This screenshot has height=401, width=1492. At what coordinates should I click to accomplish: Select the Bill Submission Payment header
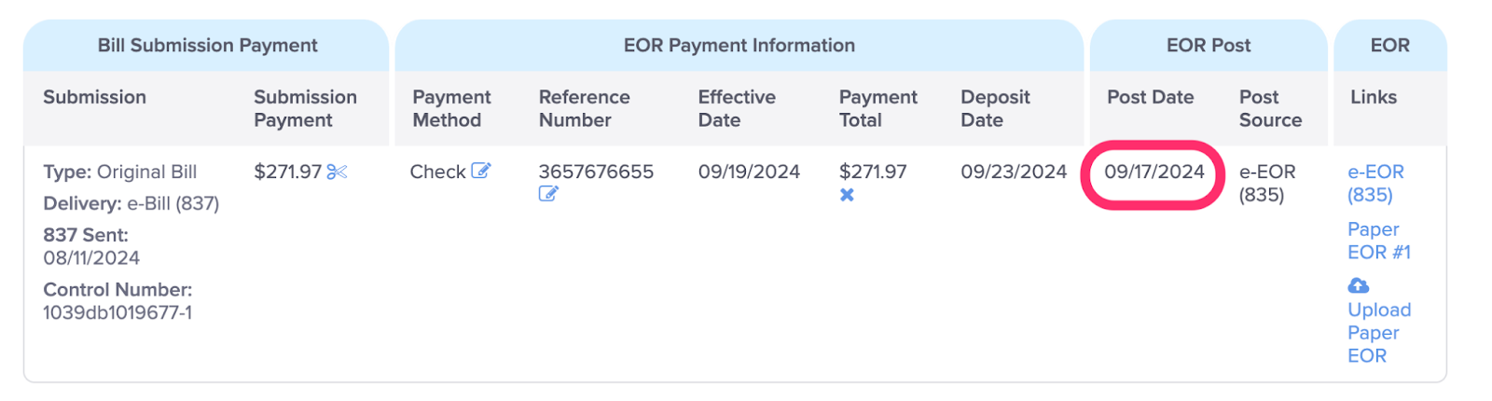(208, 45)
